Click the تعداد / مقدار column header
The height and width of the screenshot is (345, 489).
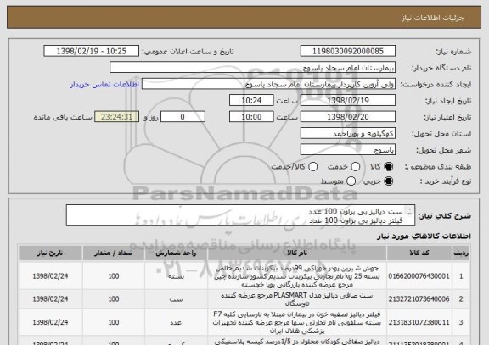click(x=114, y=253)
